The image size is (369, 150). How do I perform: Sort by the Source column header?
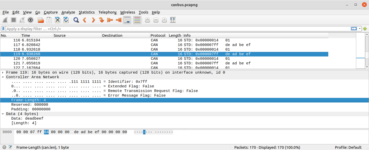77,36
